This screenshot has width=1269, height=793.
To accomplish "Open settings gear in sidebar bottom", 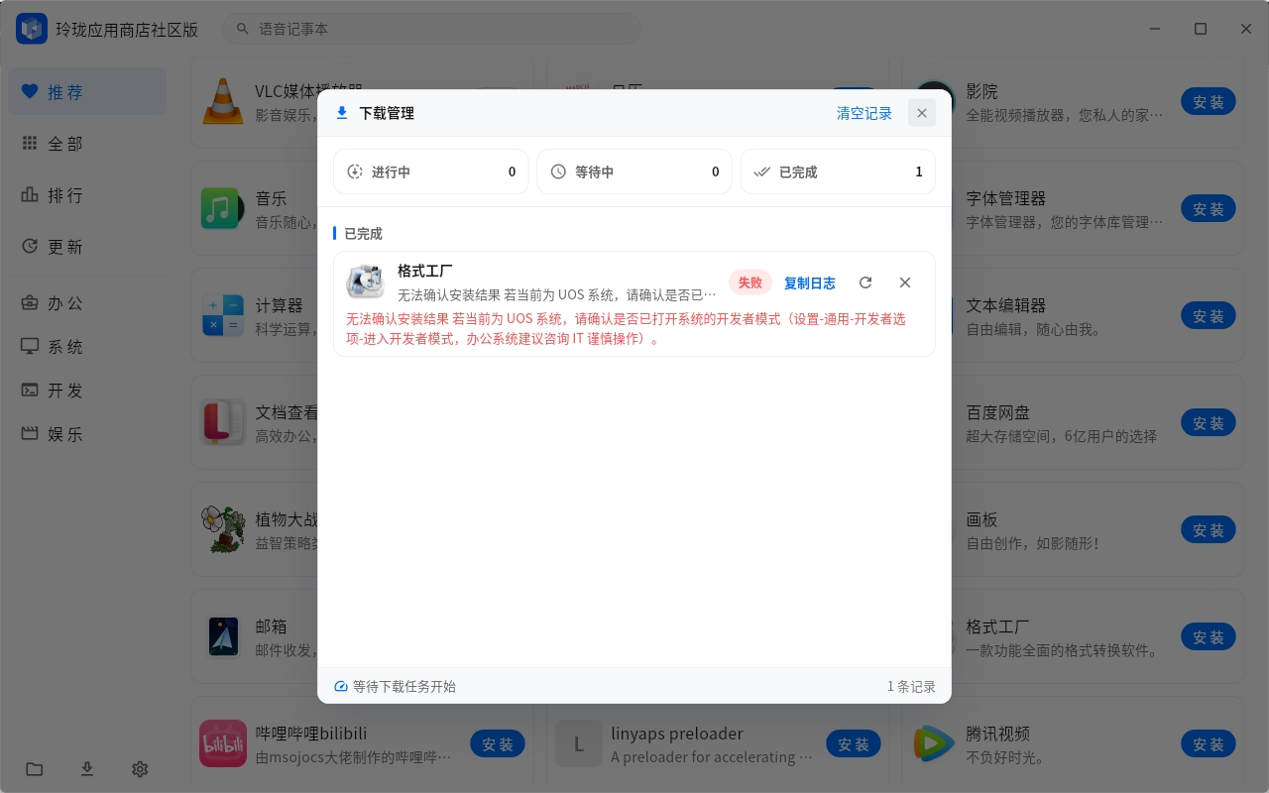I will pos(140,769).
